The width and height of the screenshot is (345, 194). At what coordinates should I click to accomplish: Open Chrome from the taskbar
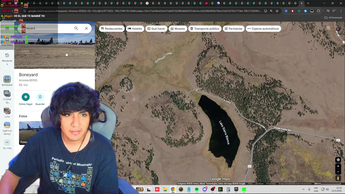point(173,189)
